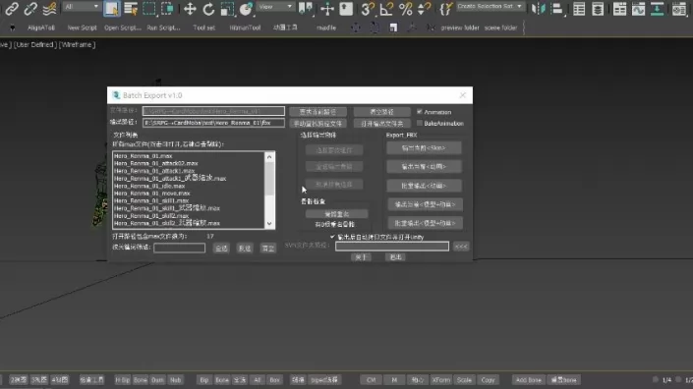The image size is (693, 389).
Task: Expand the View coordinate system dropdown
Action: coord(275,7)
